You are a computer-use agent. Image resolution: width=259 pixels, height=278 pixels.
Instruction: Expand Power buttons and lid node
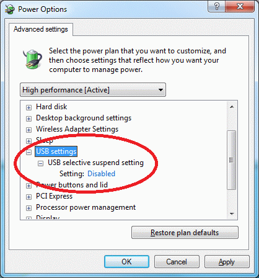pyautogui.click(x=29, y=186)
